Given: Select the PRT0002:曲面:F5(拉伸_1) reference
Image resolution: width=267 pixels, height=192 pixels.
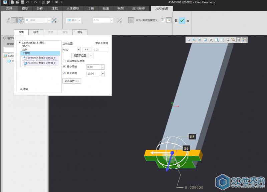Looking at the screenshot, I should pyautogui.click(x=40, y=58).
